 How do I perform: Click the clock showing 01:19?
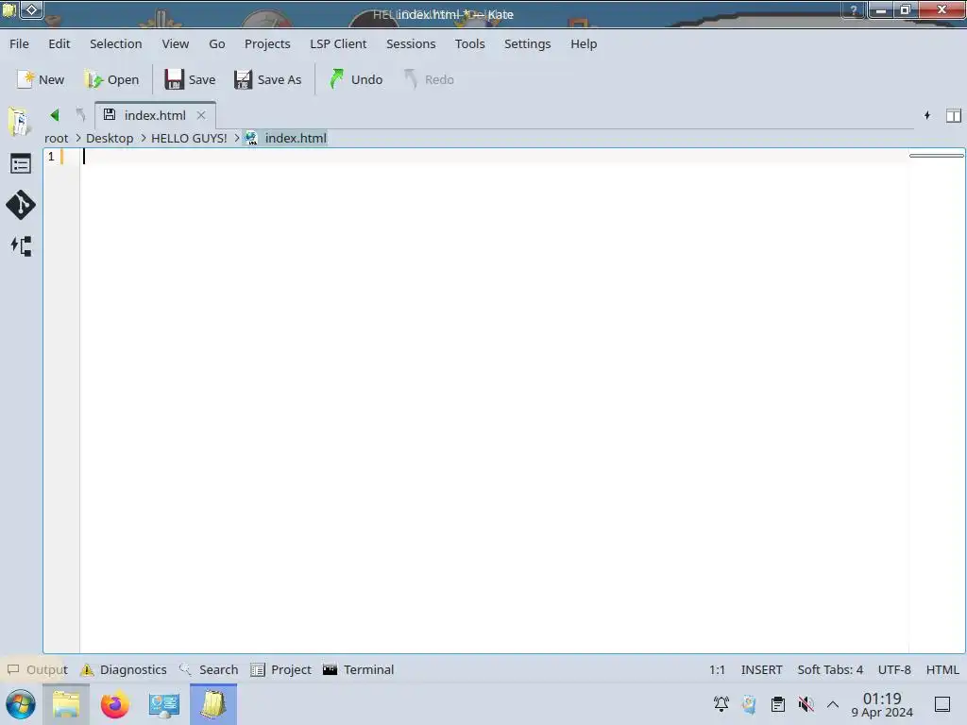pos(882,704)
